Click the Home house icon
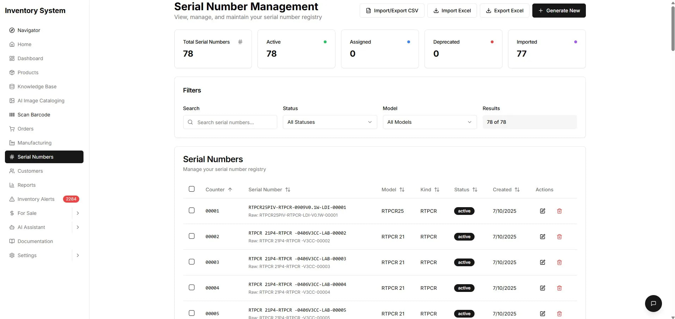The image size is (675, 319). coord(12,44)
